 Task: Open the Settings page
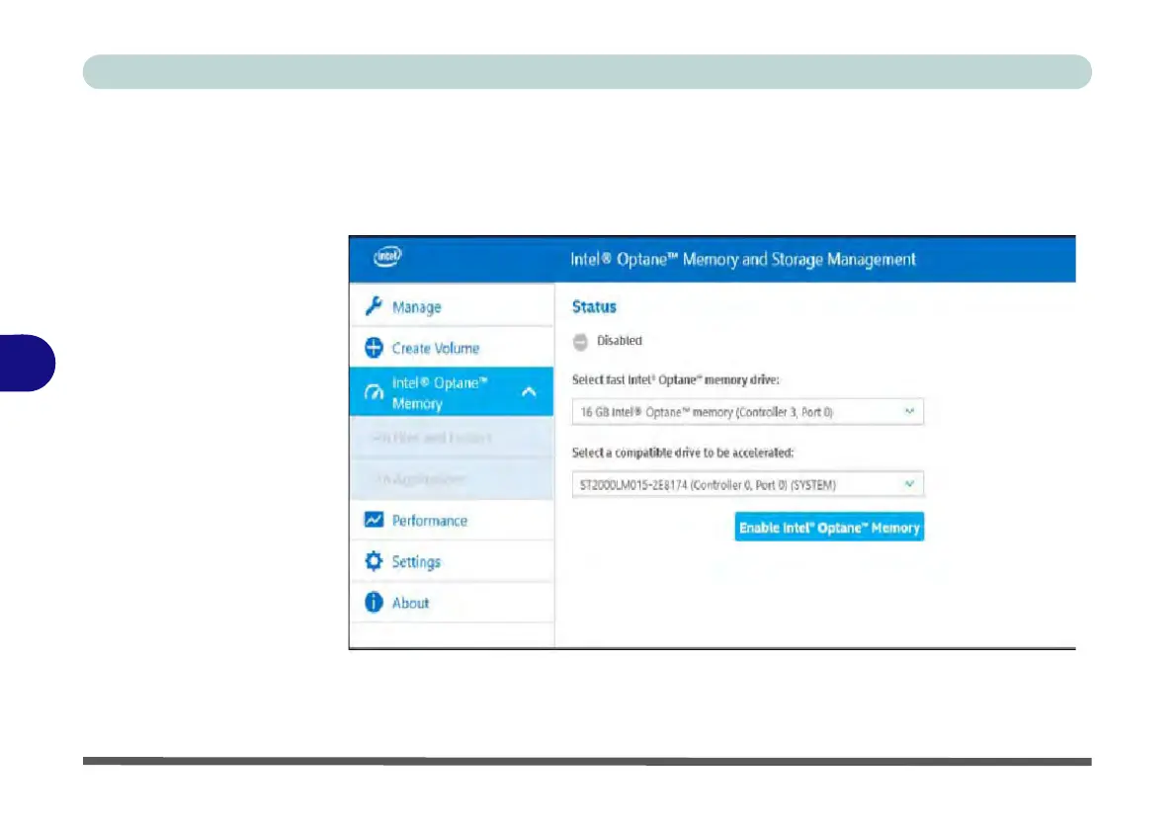[452, 561]
